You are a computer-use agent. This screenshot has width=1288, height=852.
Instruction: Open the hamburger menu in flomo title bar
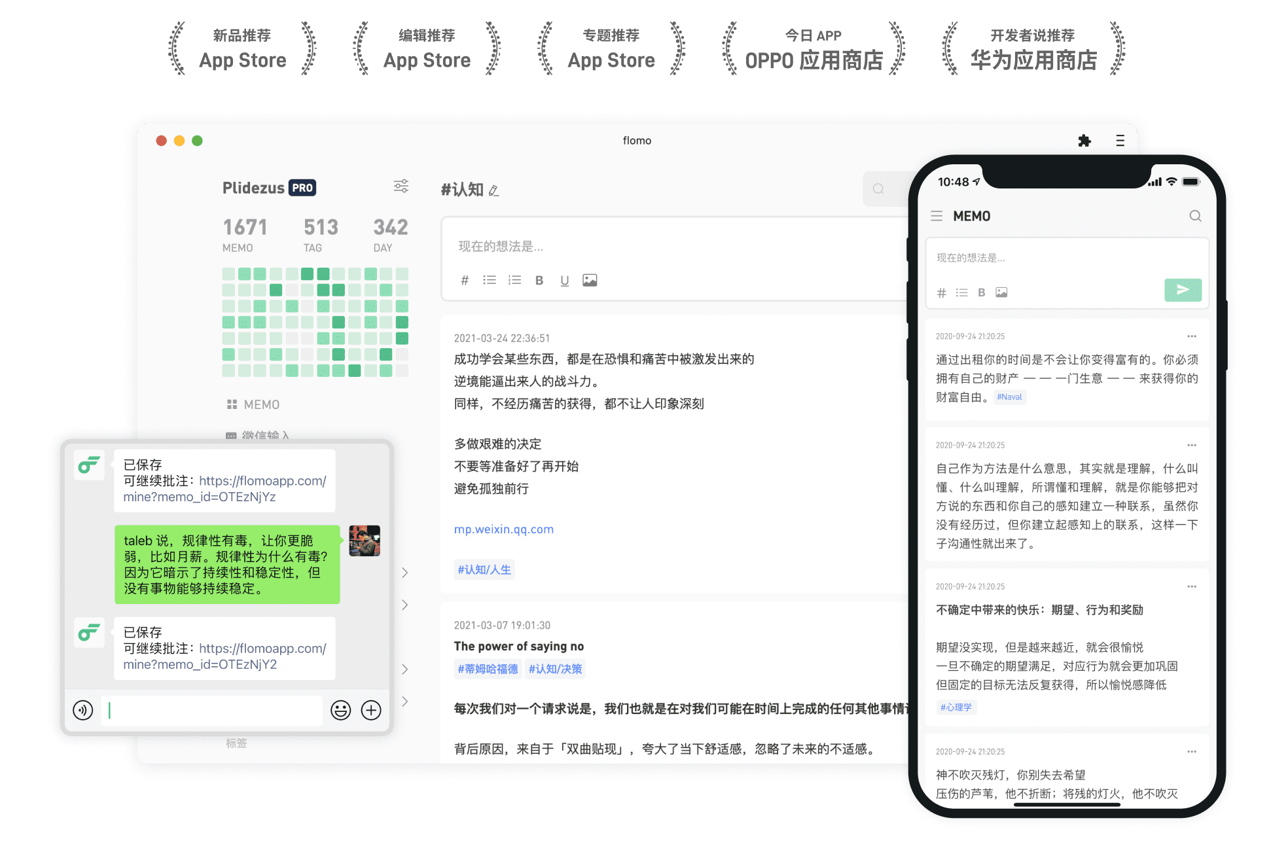point(1120,141)
